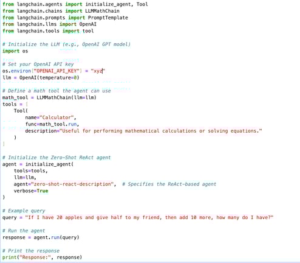Click 'PromptTemplate' in the prompts import line
Image resolution: width=300 pixels, height=263 pixels.
tap(108, 18)
